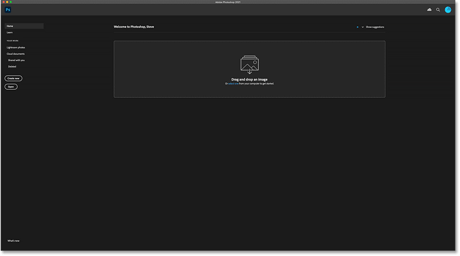Open the search magnifier icon

click(x=438, y=10)
